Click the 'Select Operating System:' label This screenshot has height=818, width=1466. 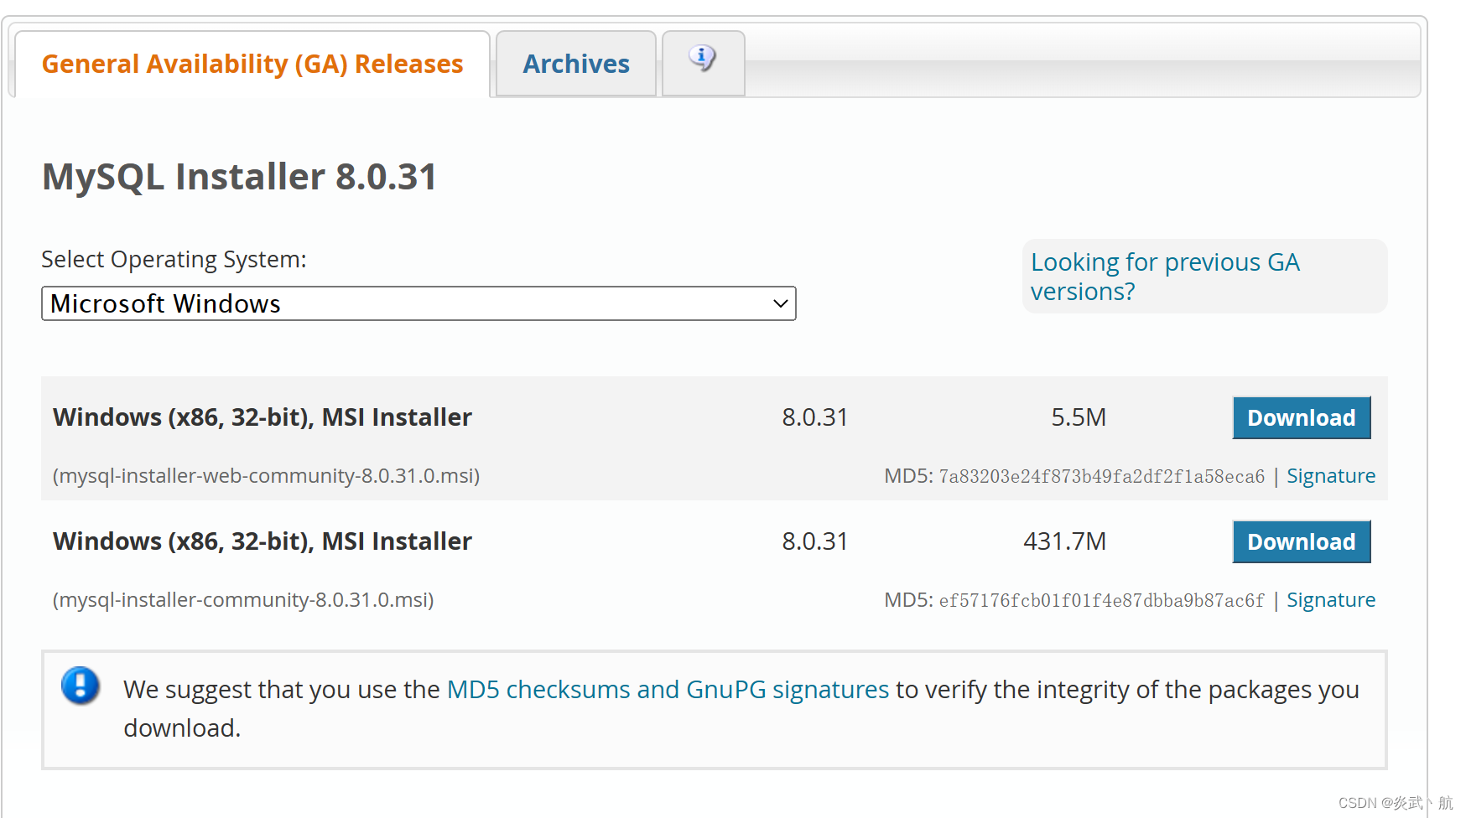tap(174, 260)
